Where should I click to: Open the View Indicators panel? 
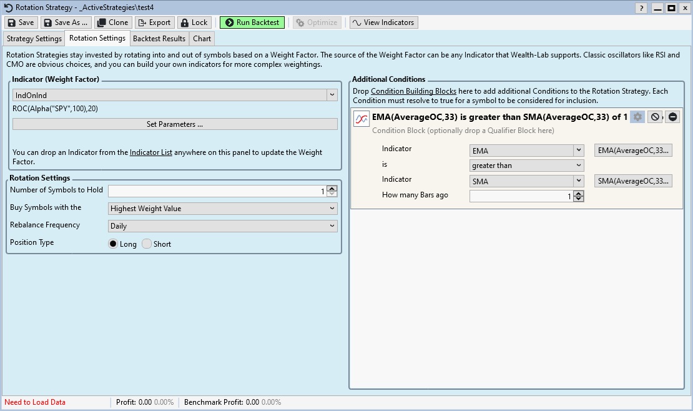(x=383, y=22)
